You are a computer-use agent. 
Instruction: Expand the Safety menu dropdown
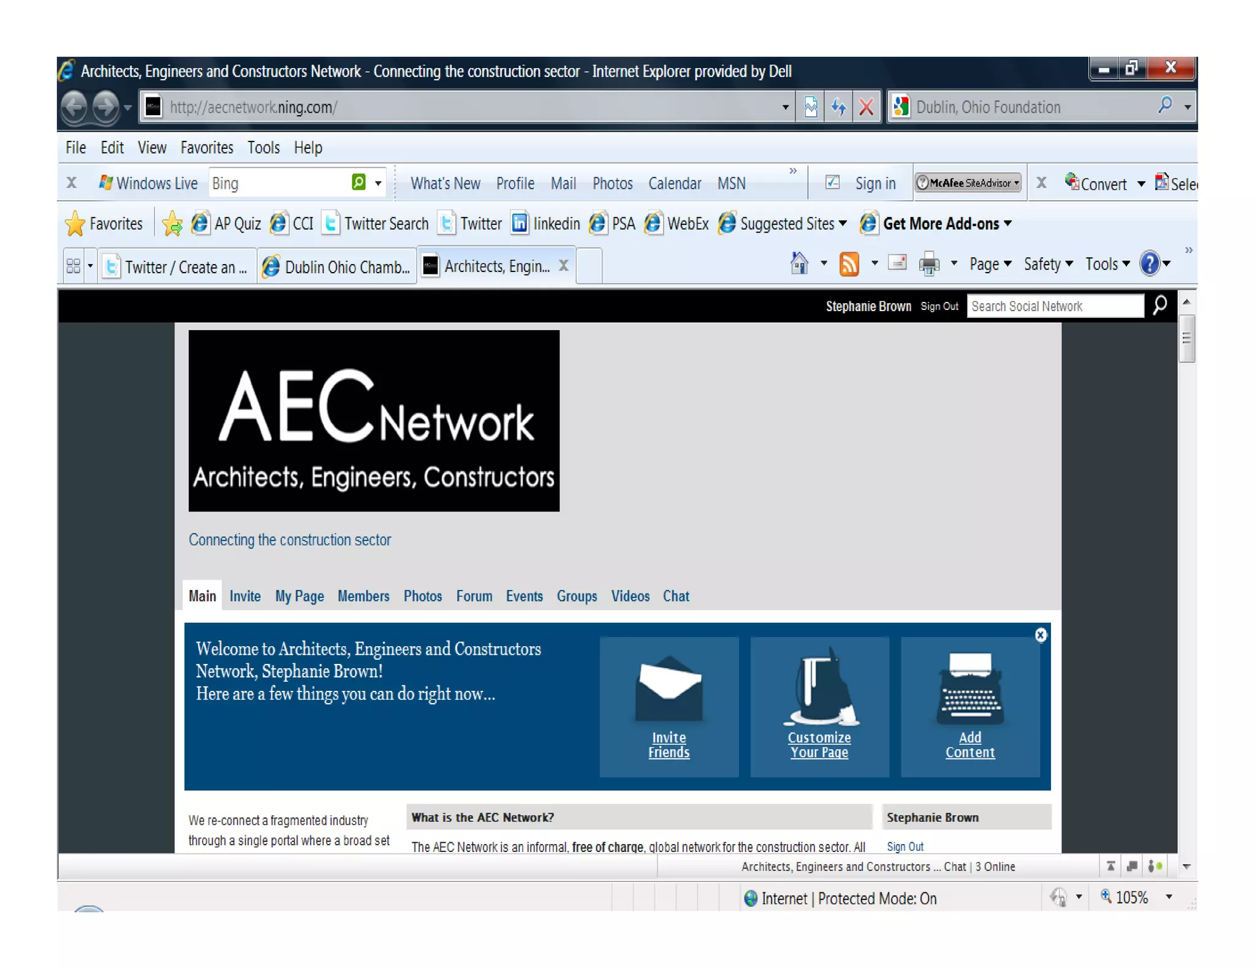pos(1048,264)
